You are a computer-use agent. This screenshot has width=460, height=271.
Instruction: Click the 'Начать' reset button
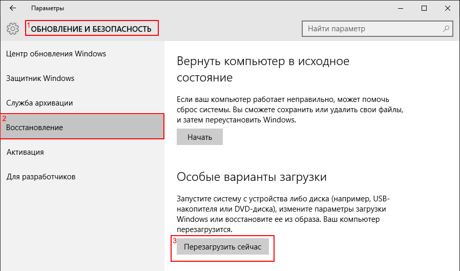tap(199, 137)
